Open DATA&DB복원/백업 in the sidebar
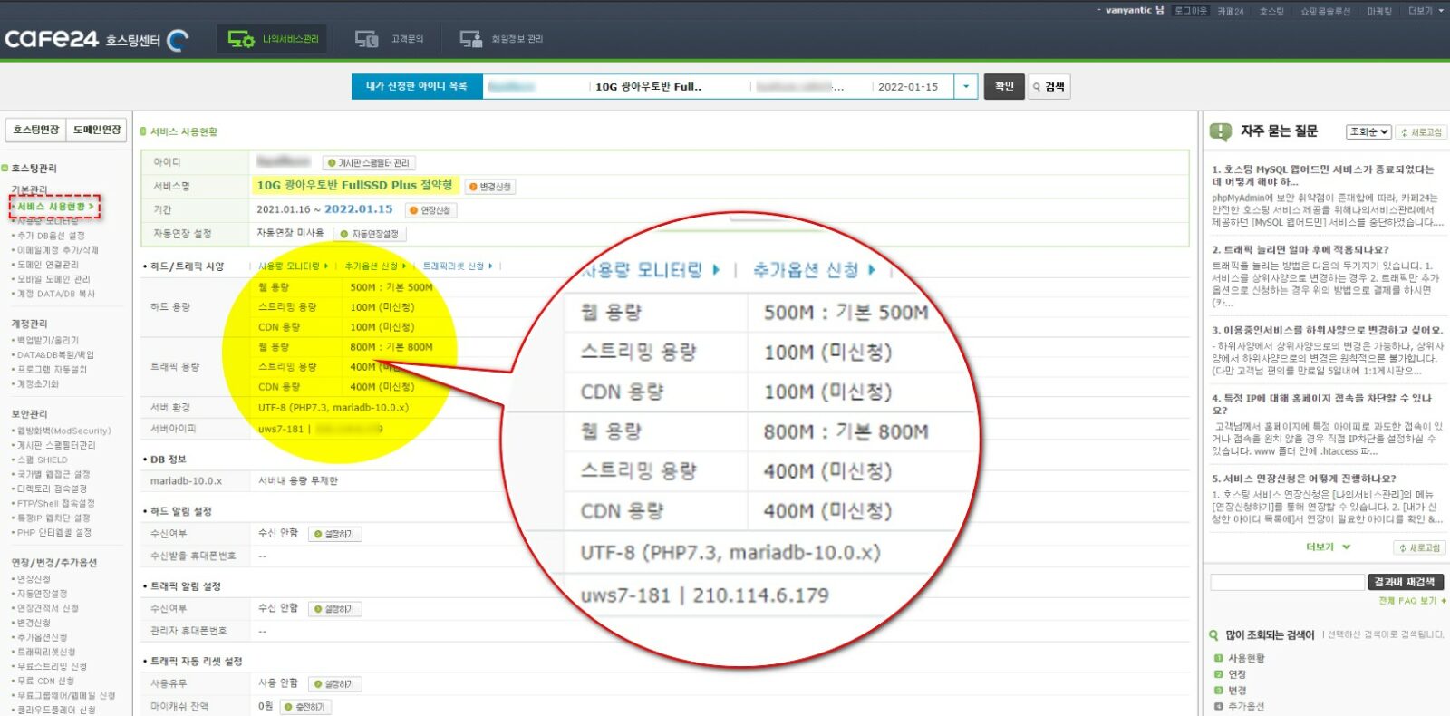The height and width of the screenshot is (716, 1450). (x=55, y=355)
